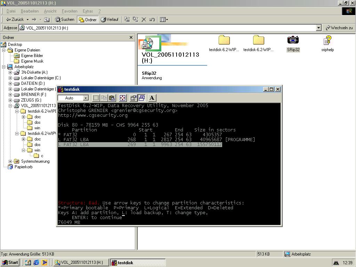This screenshot has width=356, height=267.
Task: Select Eigene Musik folder
Action: pos(32,61)
